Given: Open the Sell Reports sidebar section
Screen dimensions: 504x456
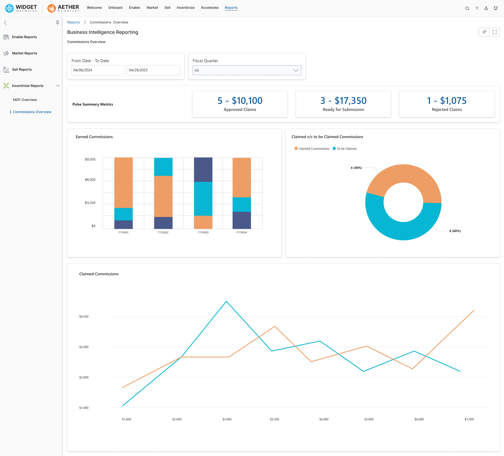Looking at the screenshot, I should click(22, 69).
